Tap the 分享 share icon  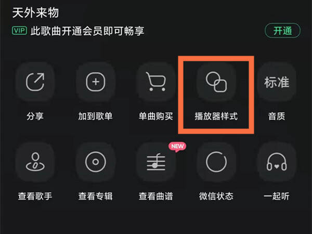(x=35, y=82)
